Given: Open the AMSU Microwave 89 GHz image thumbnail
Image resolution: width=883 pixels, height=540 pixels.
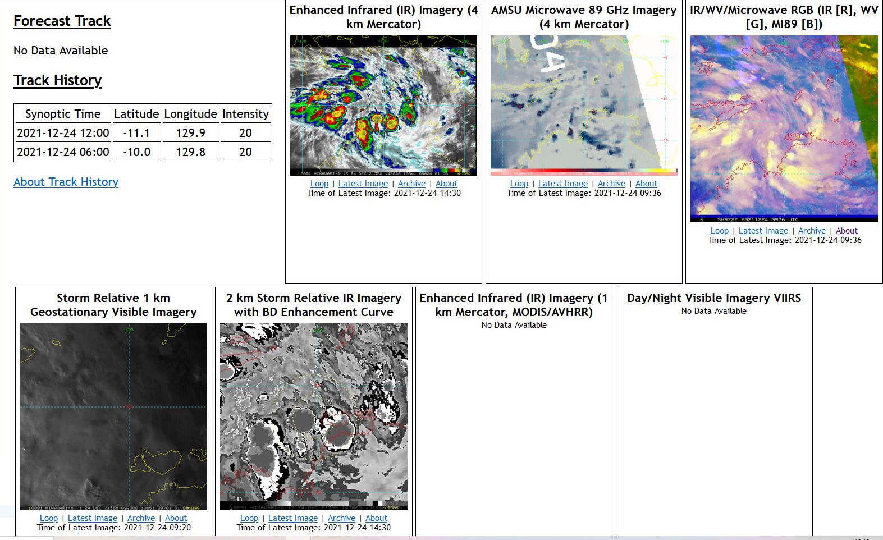Looking at the screenshot, I should click(x=584, y=106).
